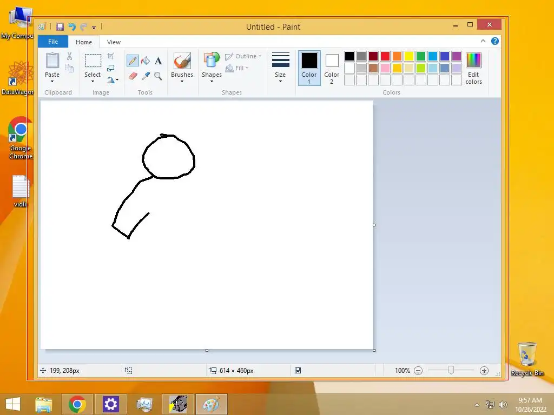Open File Explorer from the taskbar
The height and width of the screenshot is (415, 554).
coord(44,404)
